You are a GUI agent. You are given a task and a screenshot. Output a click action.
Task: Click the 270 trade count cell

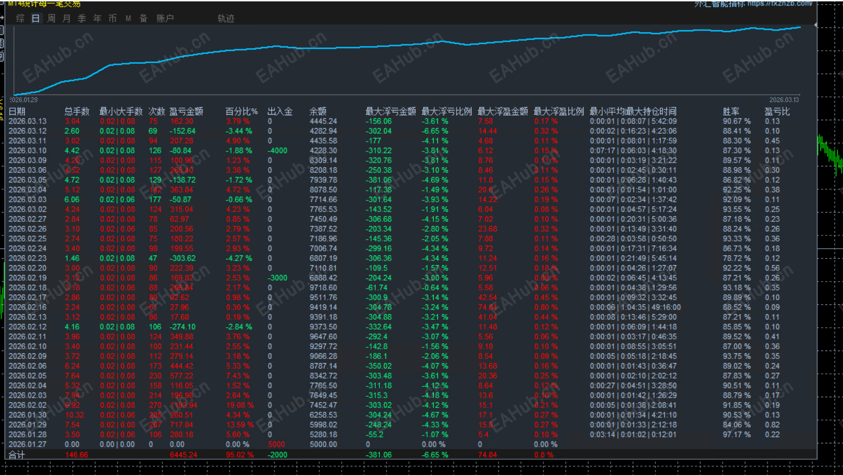[155, 405]
